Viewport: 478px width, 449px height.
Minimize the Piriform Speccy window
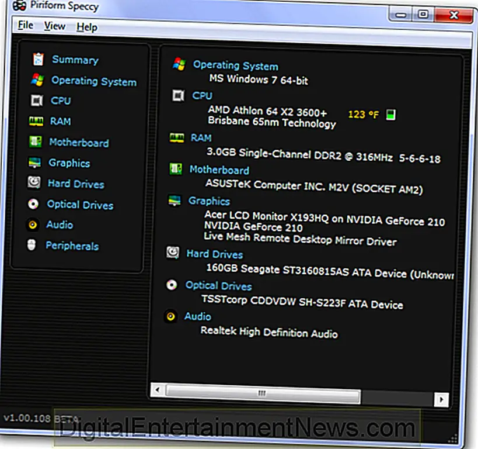(401, 14)
